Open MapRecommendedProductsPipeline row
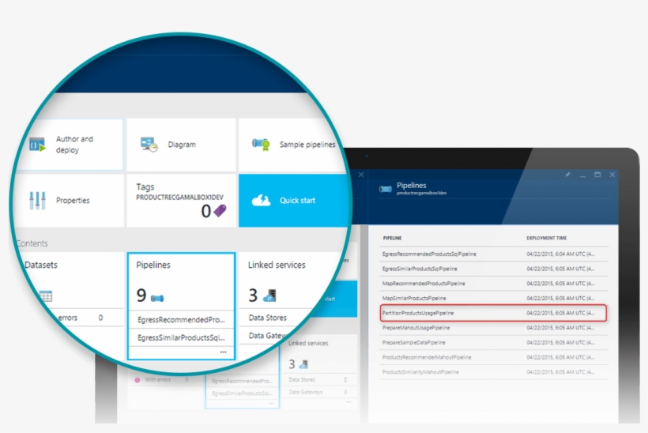This screenshot has height=433, width=648. tap(494, 284)
